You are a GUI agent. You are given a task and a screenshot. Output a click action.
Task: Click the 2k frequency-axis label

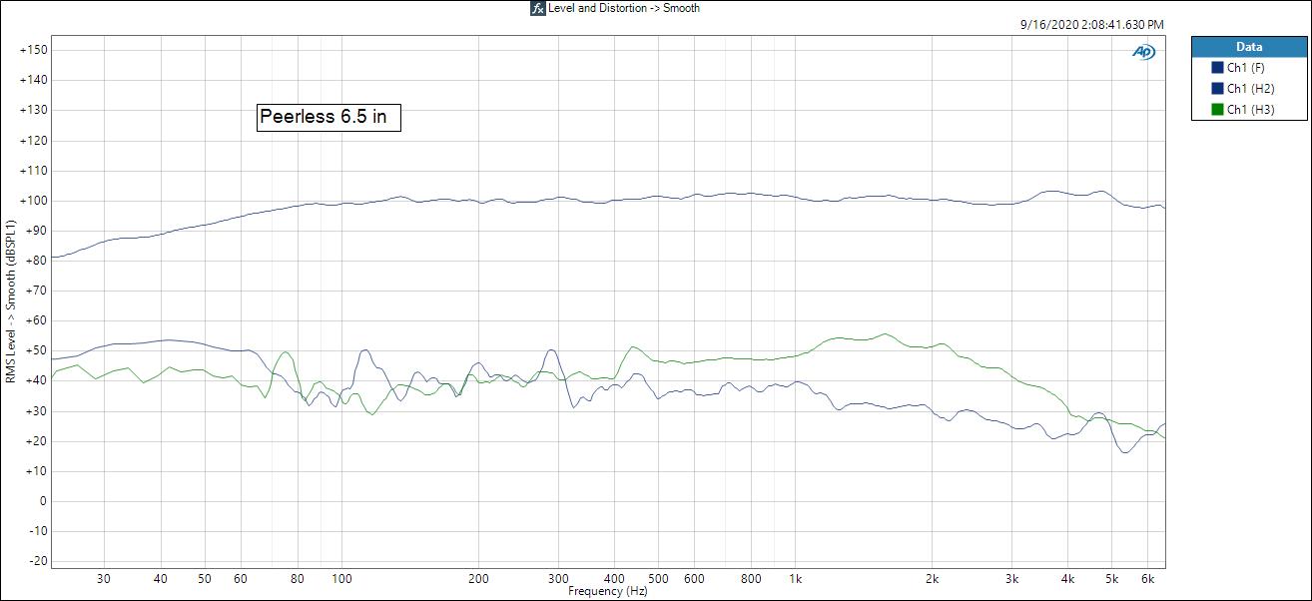[x=933, y=579]
